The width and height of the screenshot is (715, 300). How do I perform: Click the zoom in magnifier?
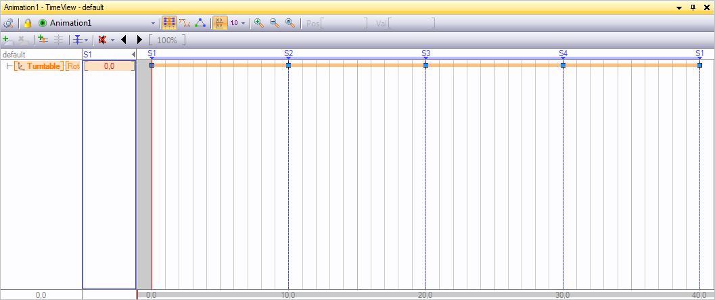tap(258, 22)
